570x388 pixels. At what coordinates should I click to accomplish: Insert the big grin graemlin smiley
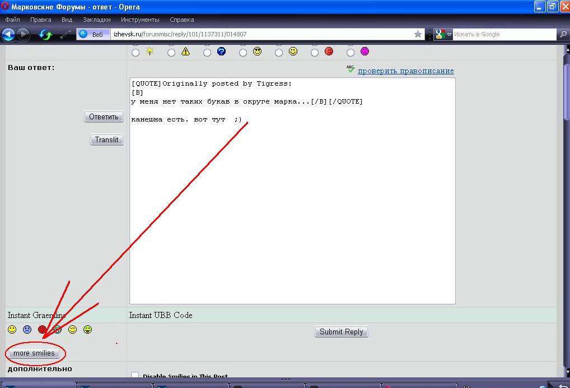(87, 329)
